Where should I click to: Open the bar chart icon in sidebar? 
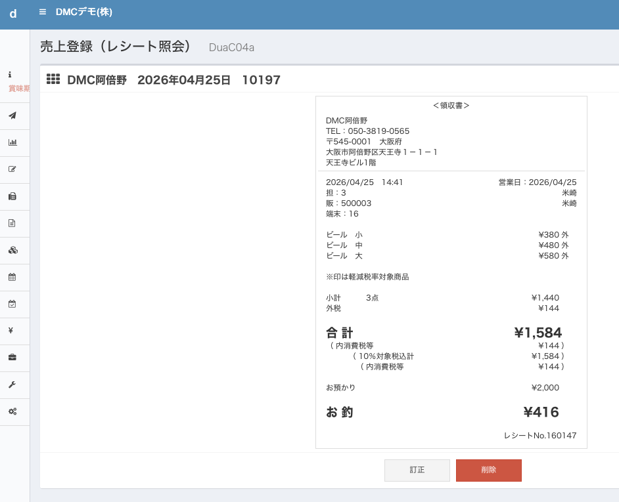coord(12,142)
